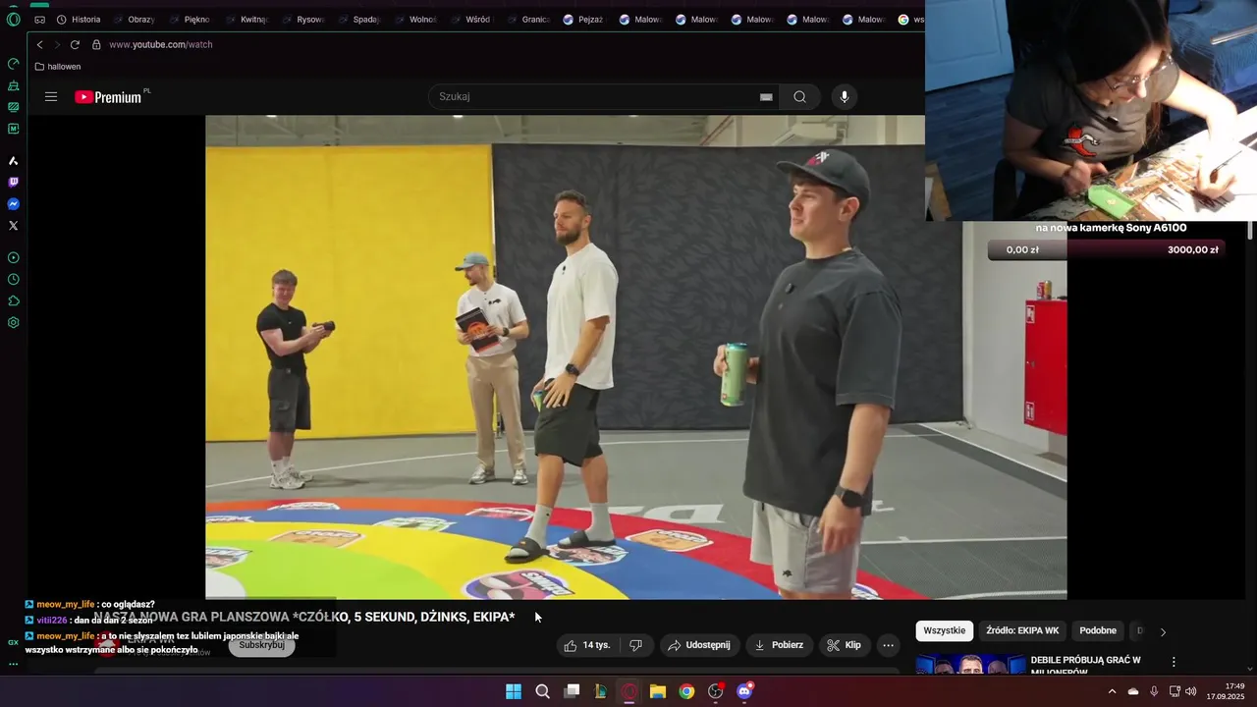Image resolution: width=1257 pixels, height=707 pixels.
Task: Open sidebar settings gear icon
Action: (14, 323)
